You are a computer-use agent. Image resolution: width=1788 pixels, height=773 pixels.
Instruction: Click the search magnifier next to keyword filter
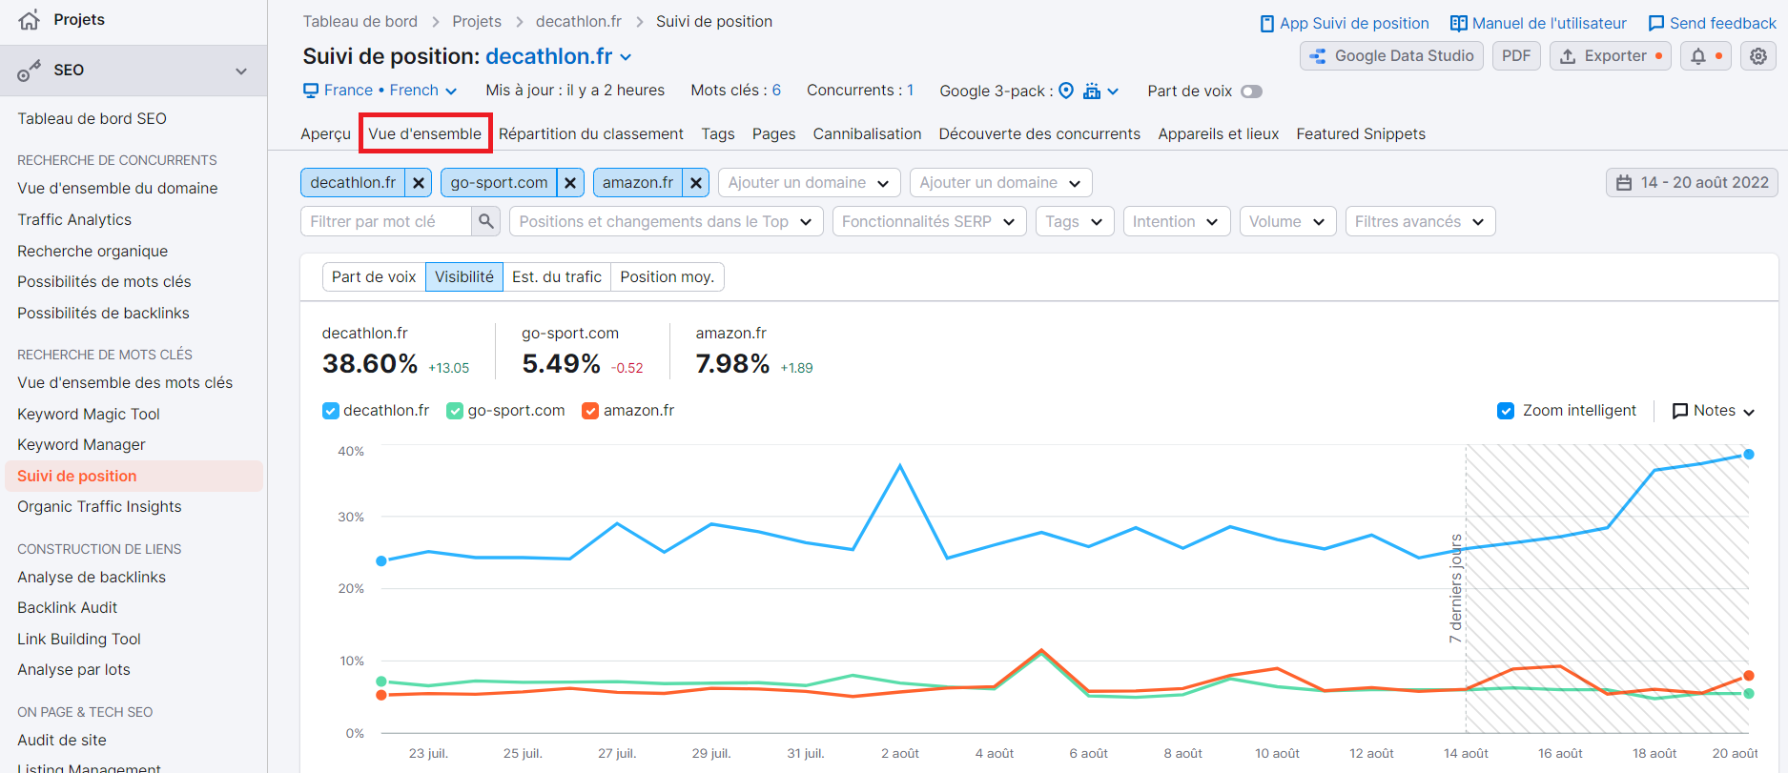coord(486,221)
